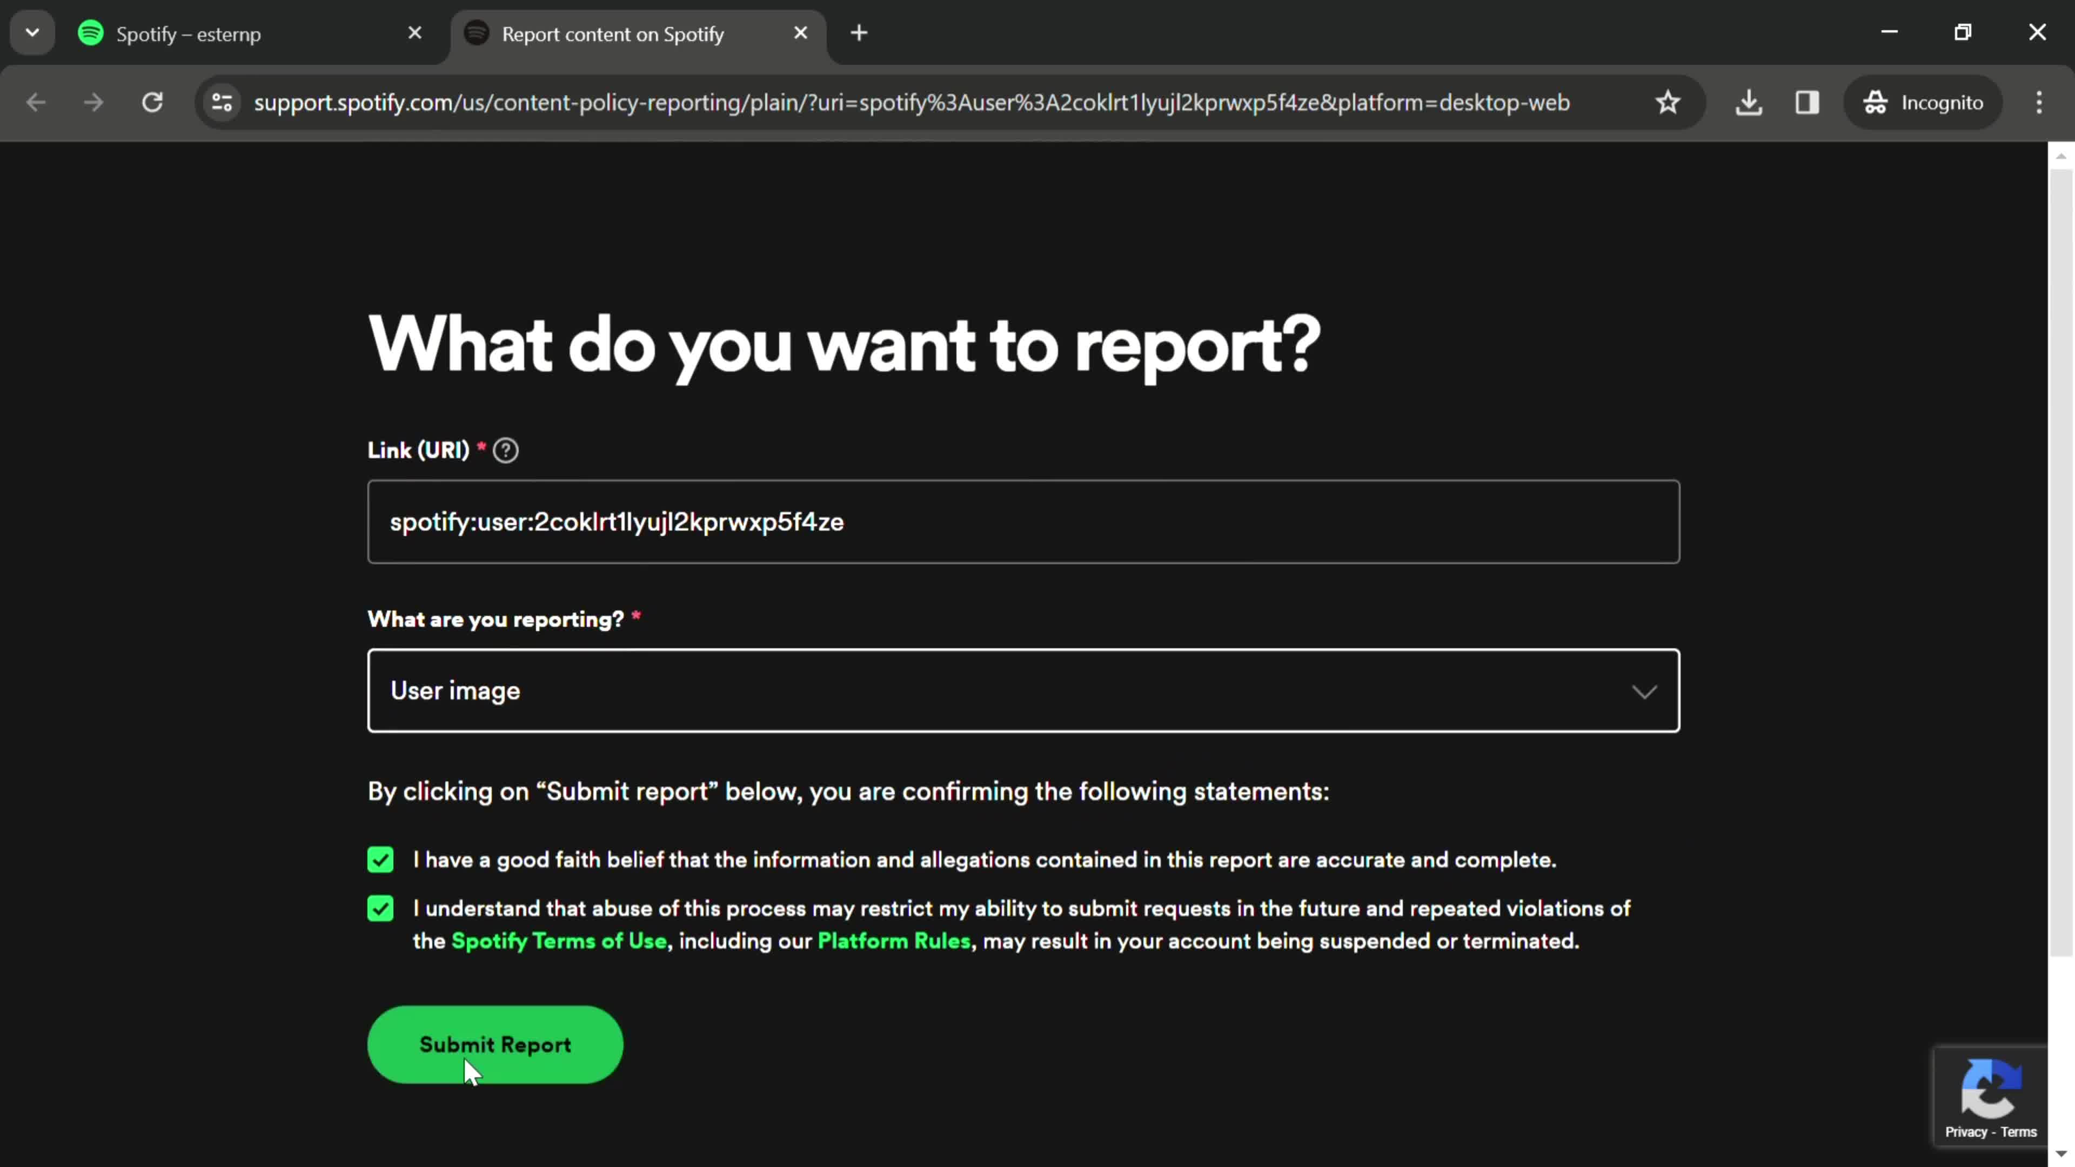Toggle the good faith belief checkbox

coord(380,859)
